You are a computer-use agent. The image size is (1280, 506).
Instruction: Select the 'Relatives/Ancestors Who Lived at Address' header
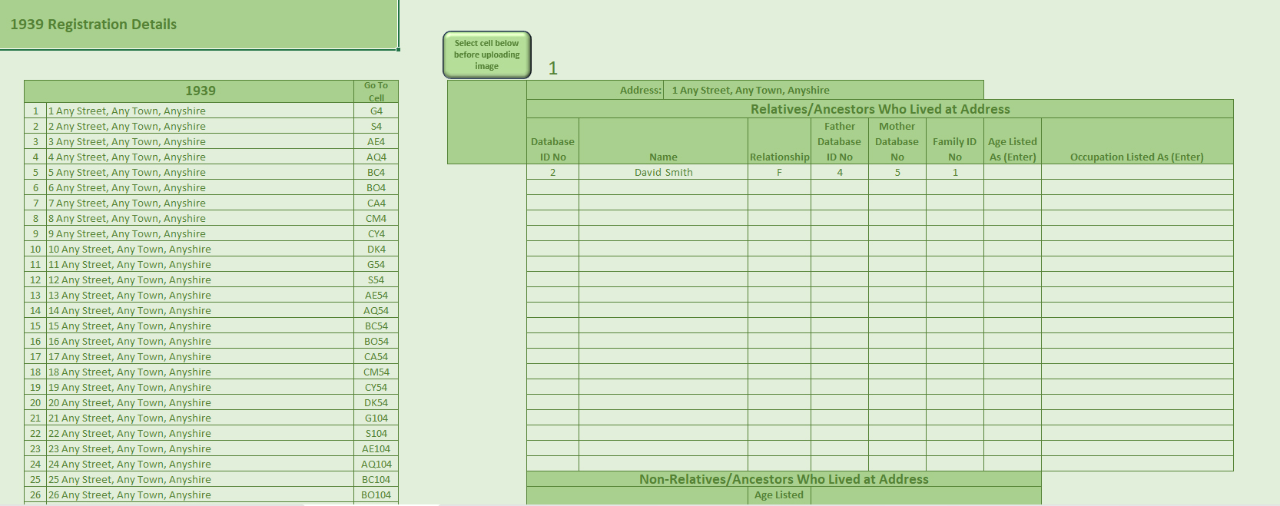[880, 109]
